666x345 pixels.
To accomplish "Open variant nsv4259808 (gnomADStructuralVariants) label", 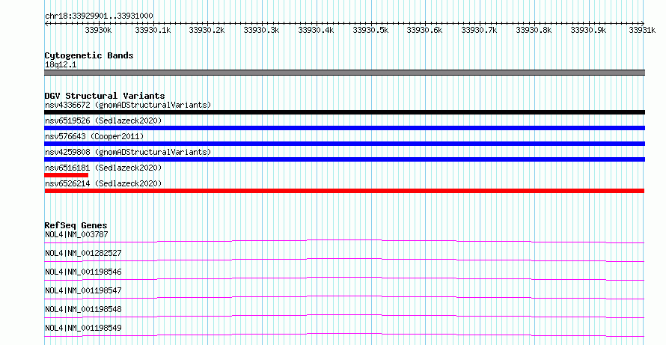I will click(x=128, y=152).
